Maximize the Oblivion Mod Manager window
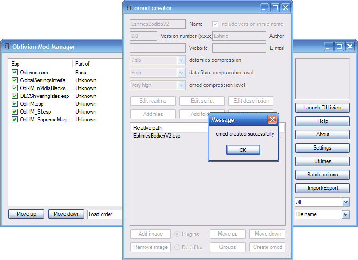This screenshot has width=358, height=260. tap(339, 47)
